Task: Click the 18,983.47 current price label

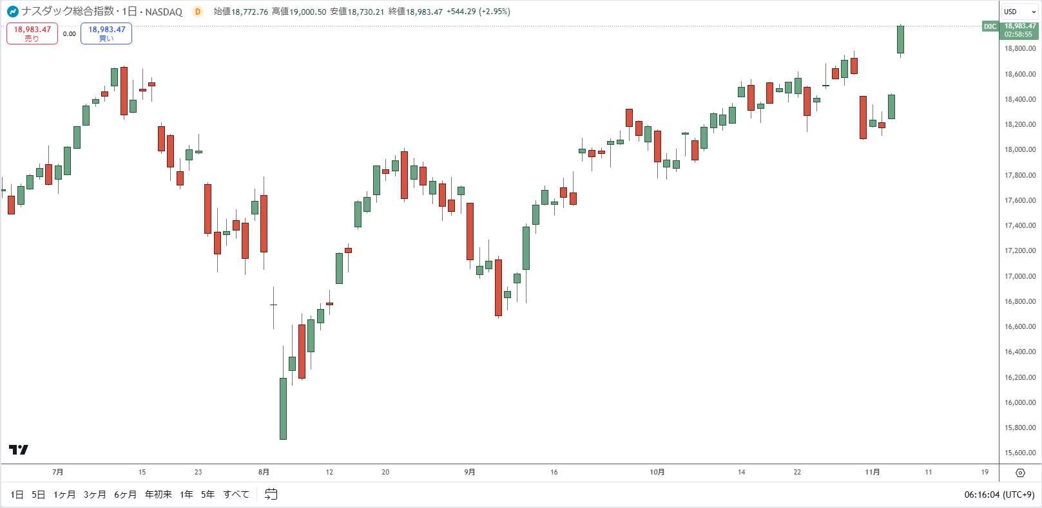Action: pyautogui.click(x=1020, y=26)
